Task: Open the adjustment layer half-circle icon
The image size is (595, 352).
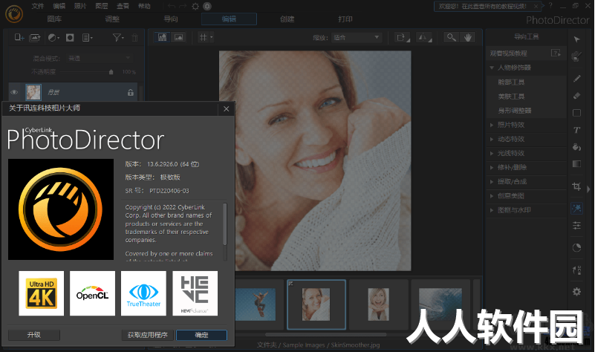Action: click(53, 37)
